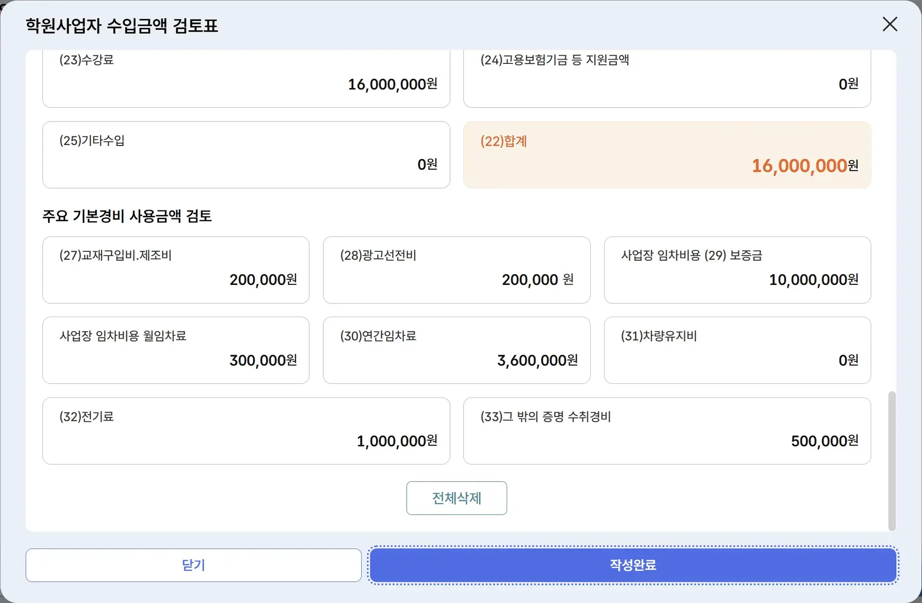Click the vertical scrollbar thumb
Viewport: 922px width, 603px height.
(892, 460)
